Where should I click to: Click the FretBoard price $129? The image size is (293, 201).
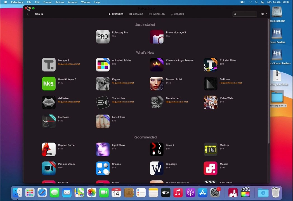[x=61, y=121]
